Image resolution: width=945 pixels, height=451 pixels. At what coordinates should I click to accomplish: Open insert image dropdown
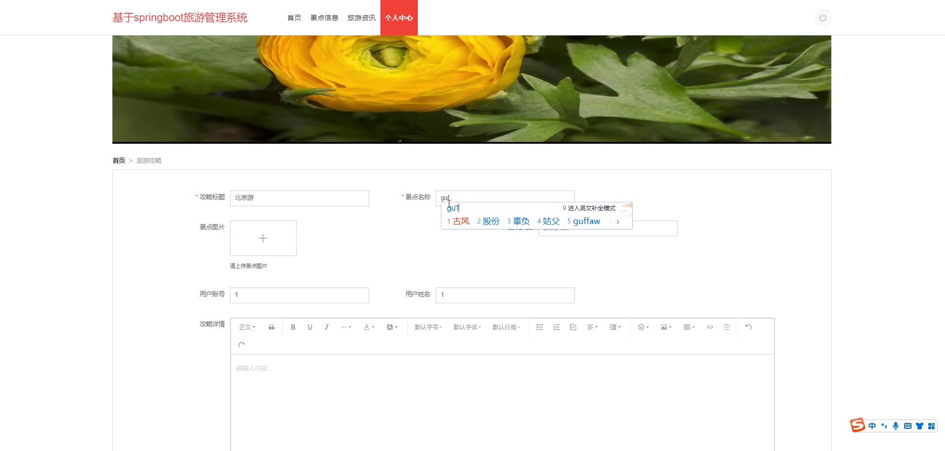(666, 327)
